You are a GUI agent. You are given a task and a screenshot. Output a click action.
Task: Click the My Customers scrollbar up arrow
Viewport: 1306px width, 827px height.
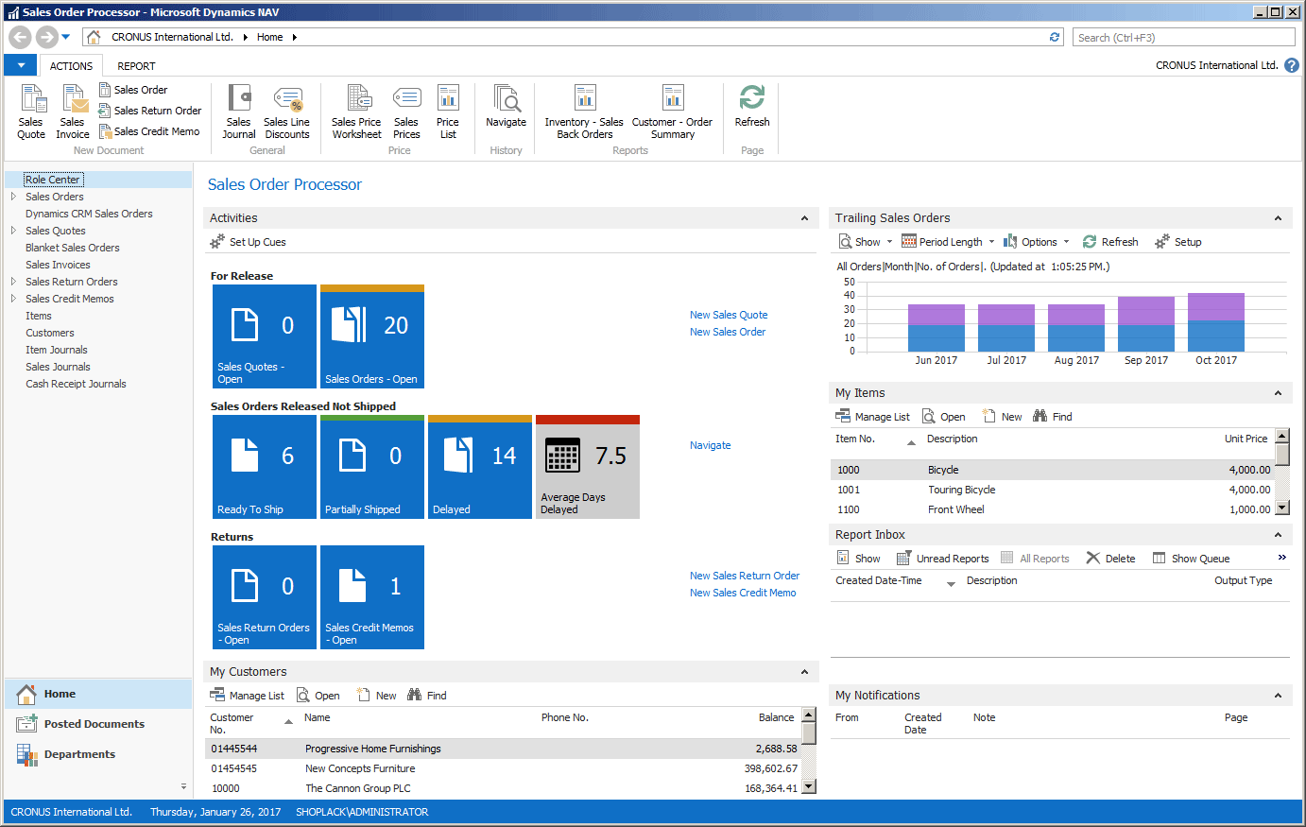808,715
